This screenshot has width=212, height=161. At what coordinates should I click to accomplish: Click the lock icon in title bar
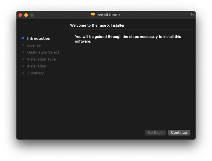tap(192, 14)
